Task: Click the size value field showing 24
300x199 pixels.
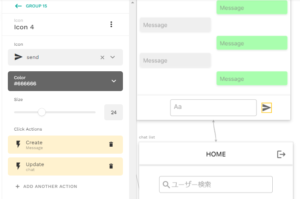Action: (x=113, y=112)
